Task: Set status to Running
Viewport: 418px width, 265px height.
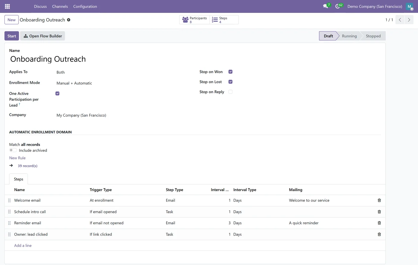Action: (x=349, y=36)
